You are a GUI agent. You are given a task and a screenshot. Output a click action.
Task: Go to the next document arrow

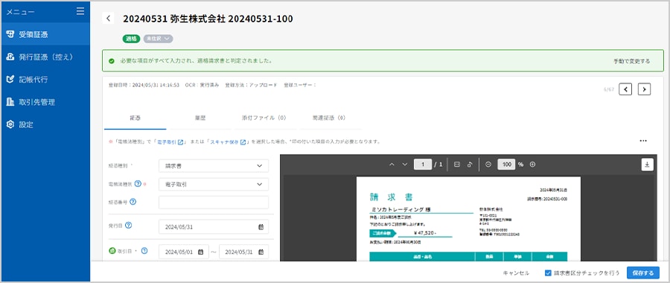point(645,89)
